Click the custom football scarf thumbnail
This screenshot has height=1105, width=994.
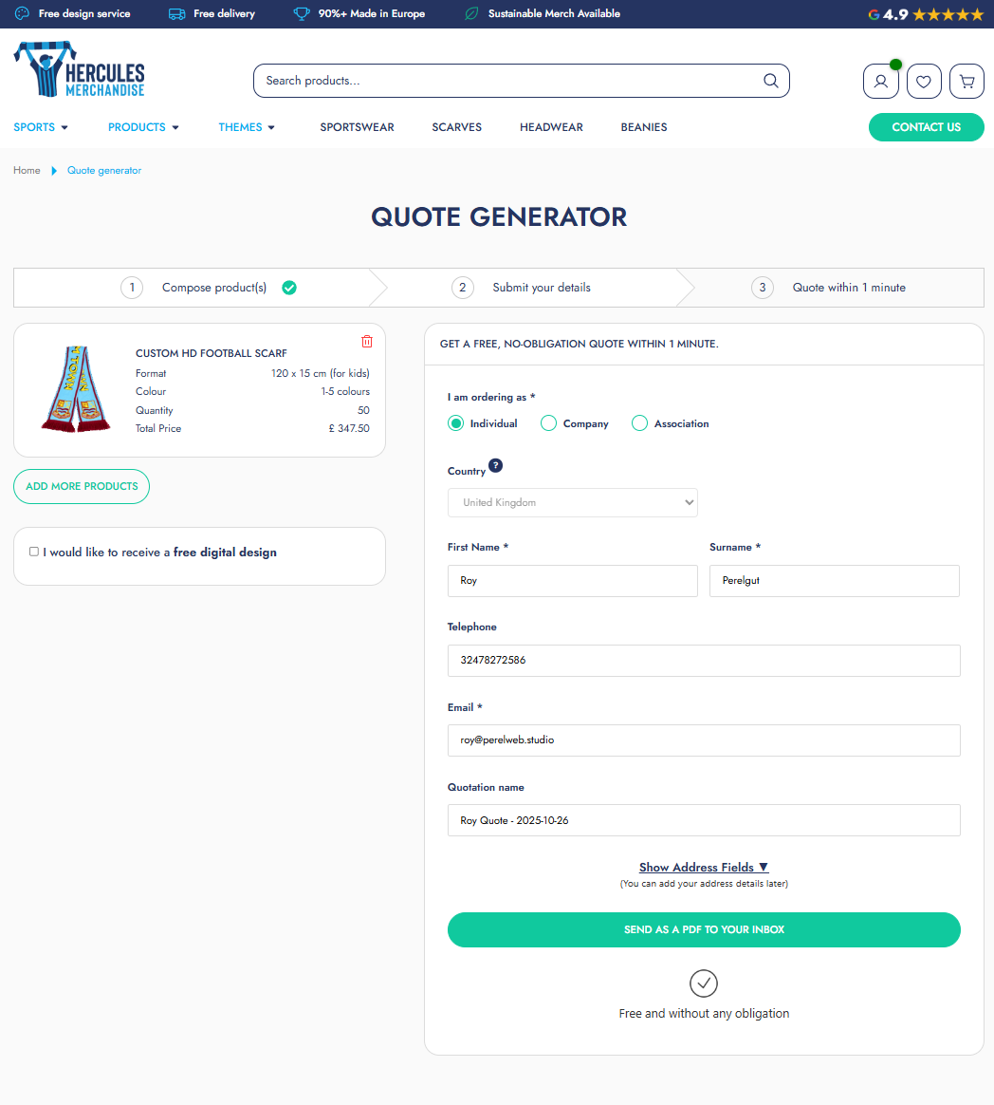click(x=75, y=389)
